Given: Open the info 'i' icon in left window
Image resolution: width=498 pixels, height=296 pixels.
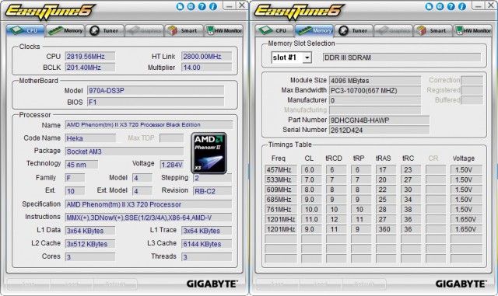Looking at the screenshot, I should tap(213, 6).
